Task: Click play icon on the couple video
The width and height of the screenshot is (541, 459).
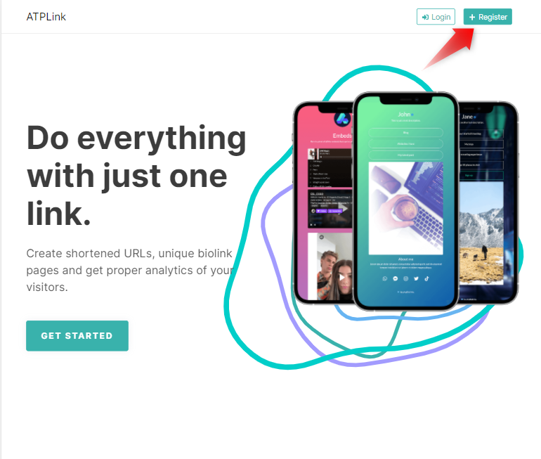Action: 342,278
